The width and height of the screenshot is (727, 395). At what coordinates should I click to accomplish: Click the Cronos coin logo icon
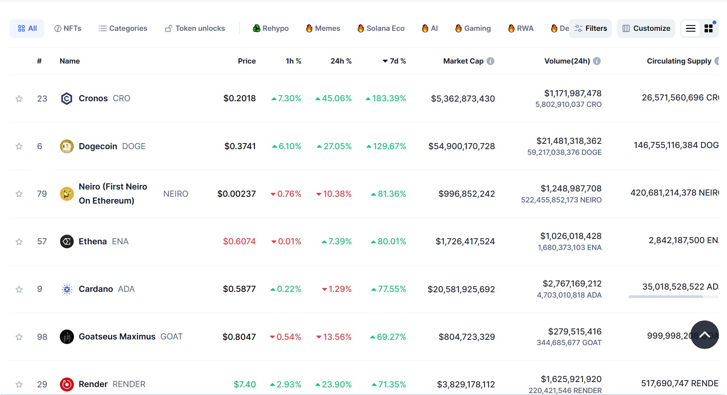pos(67,99)
